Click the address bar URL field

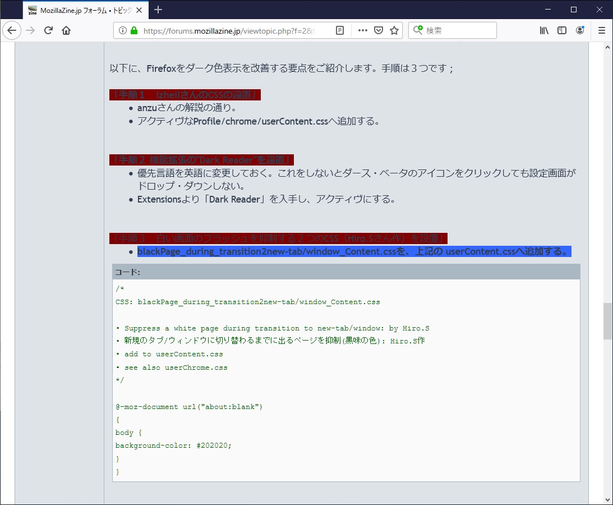[x=230, y=31]
